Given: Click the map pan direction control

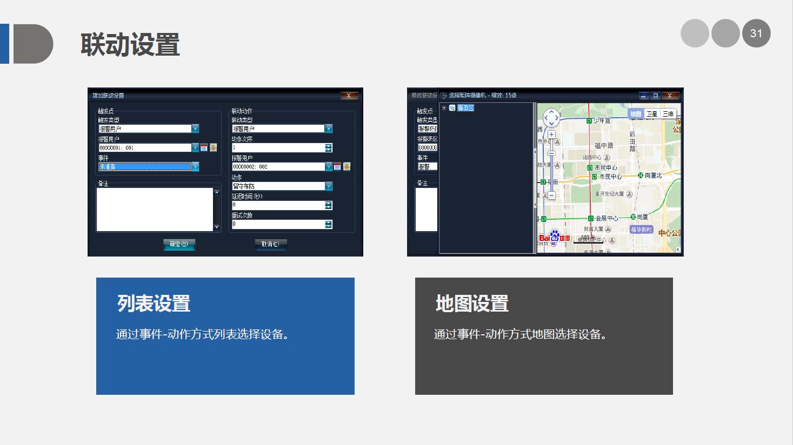Looking at the screenshot, I should [551, 117].
